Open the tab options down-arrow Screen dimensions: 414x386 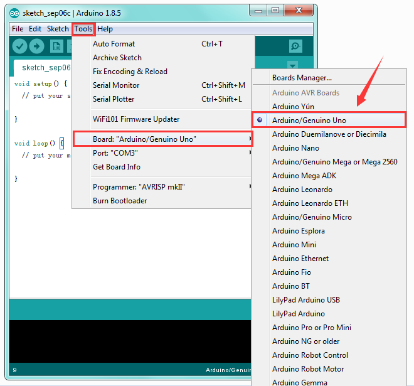[292, 65]
